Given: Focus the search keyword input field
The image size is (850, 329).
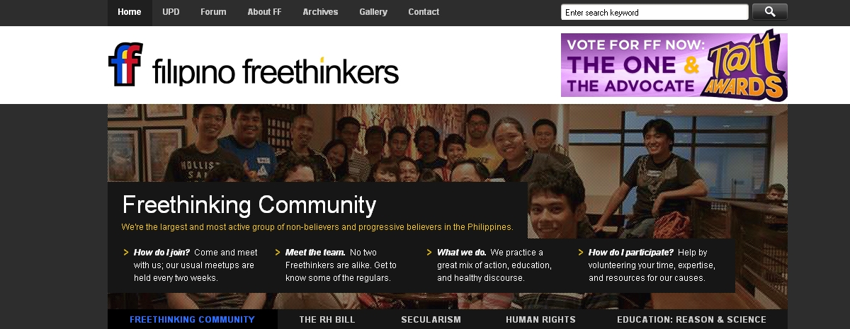Looking at the screenshot, I should coord(654,12).
